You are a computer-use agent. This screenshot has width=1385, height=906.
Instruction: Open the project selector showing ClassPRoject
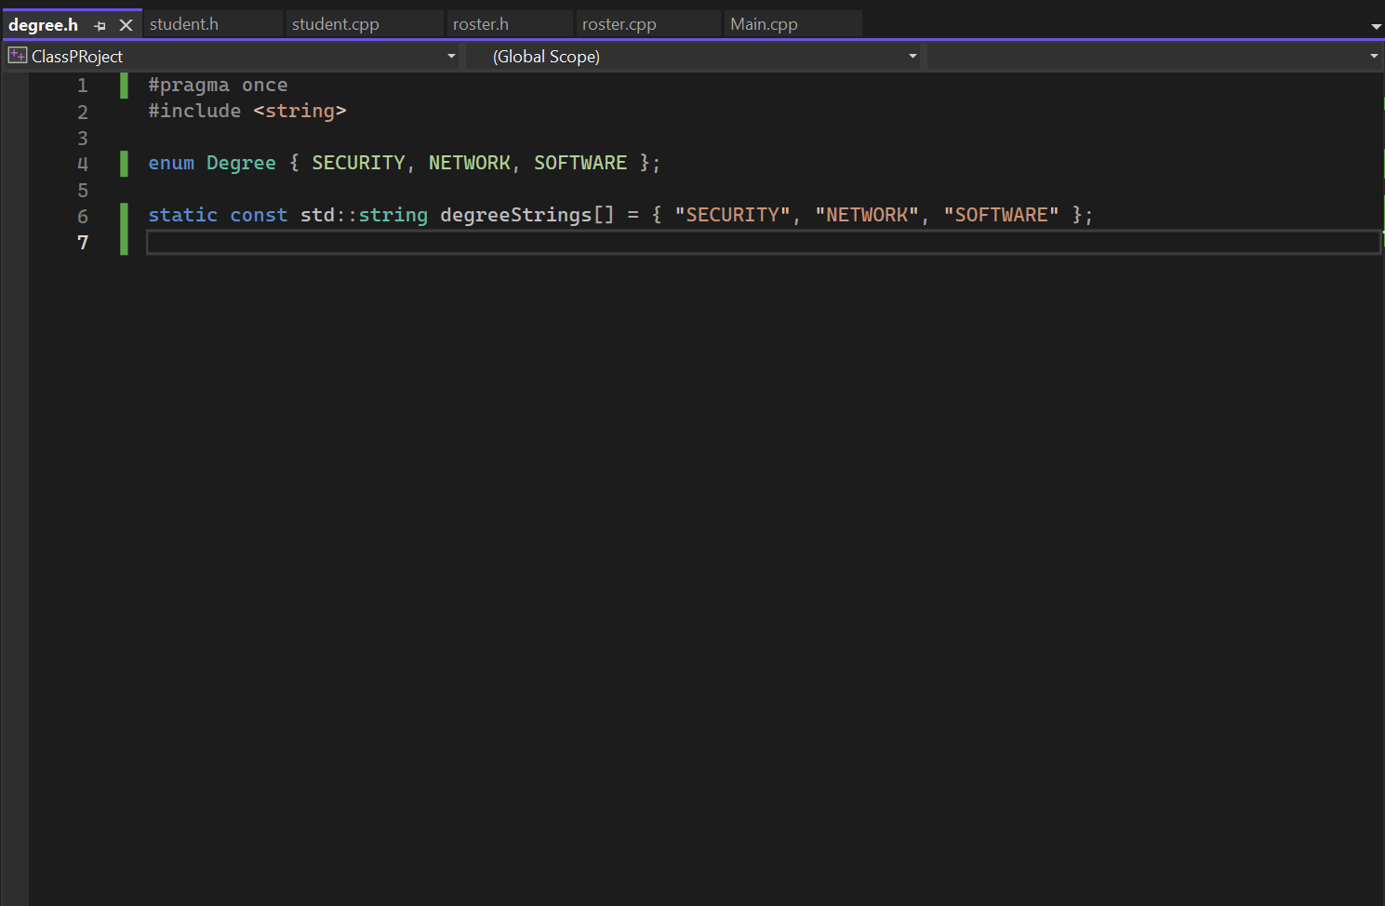(x=233, y=56)
